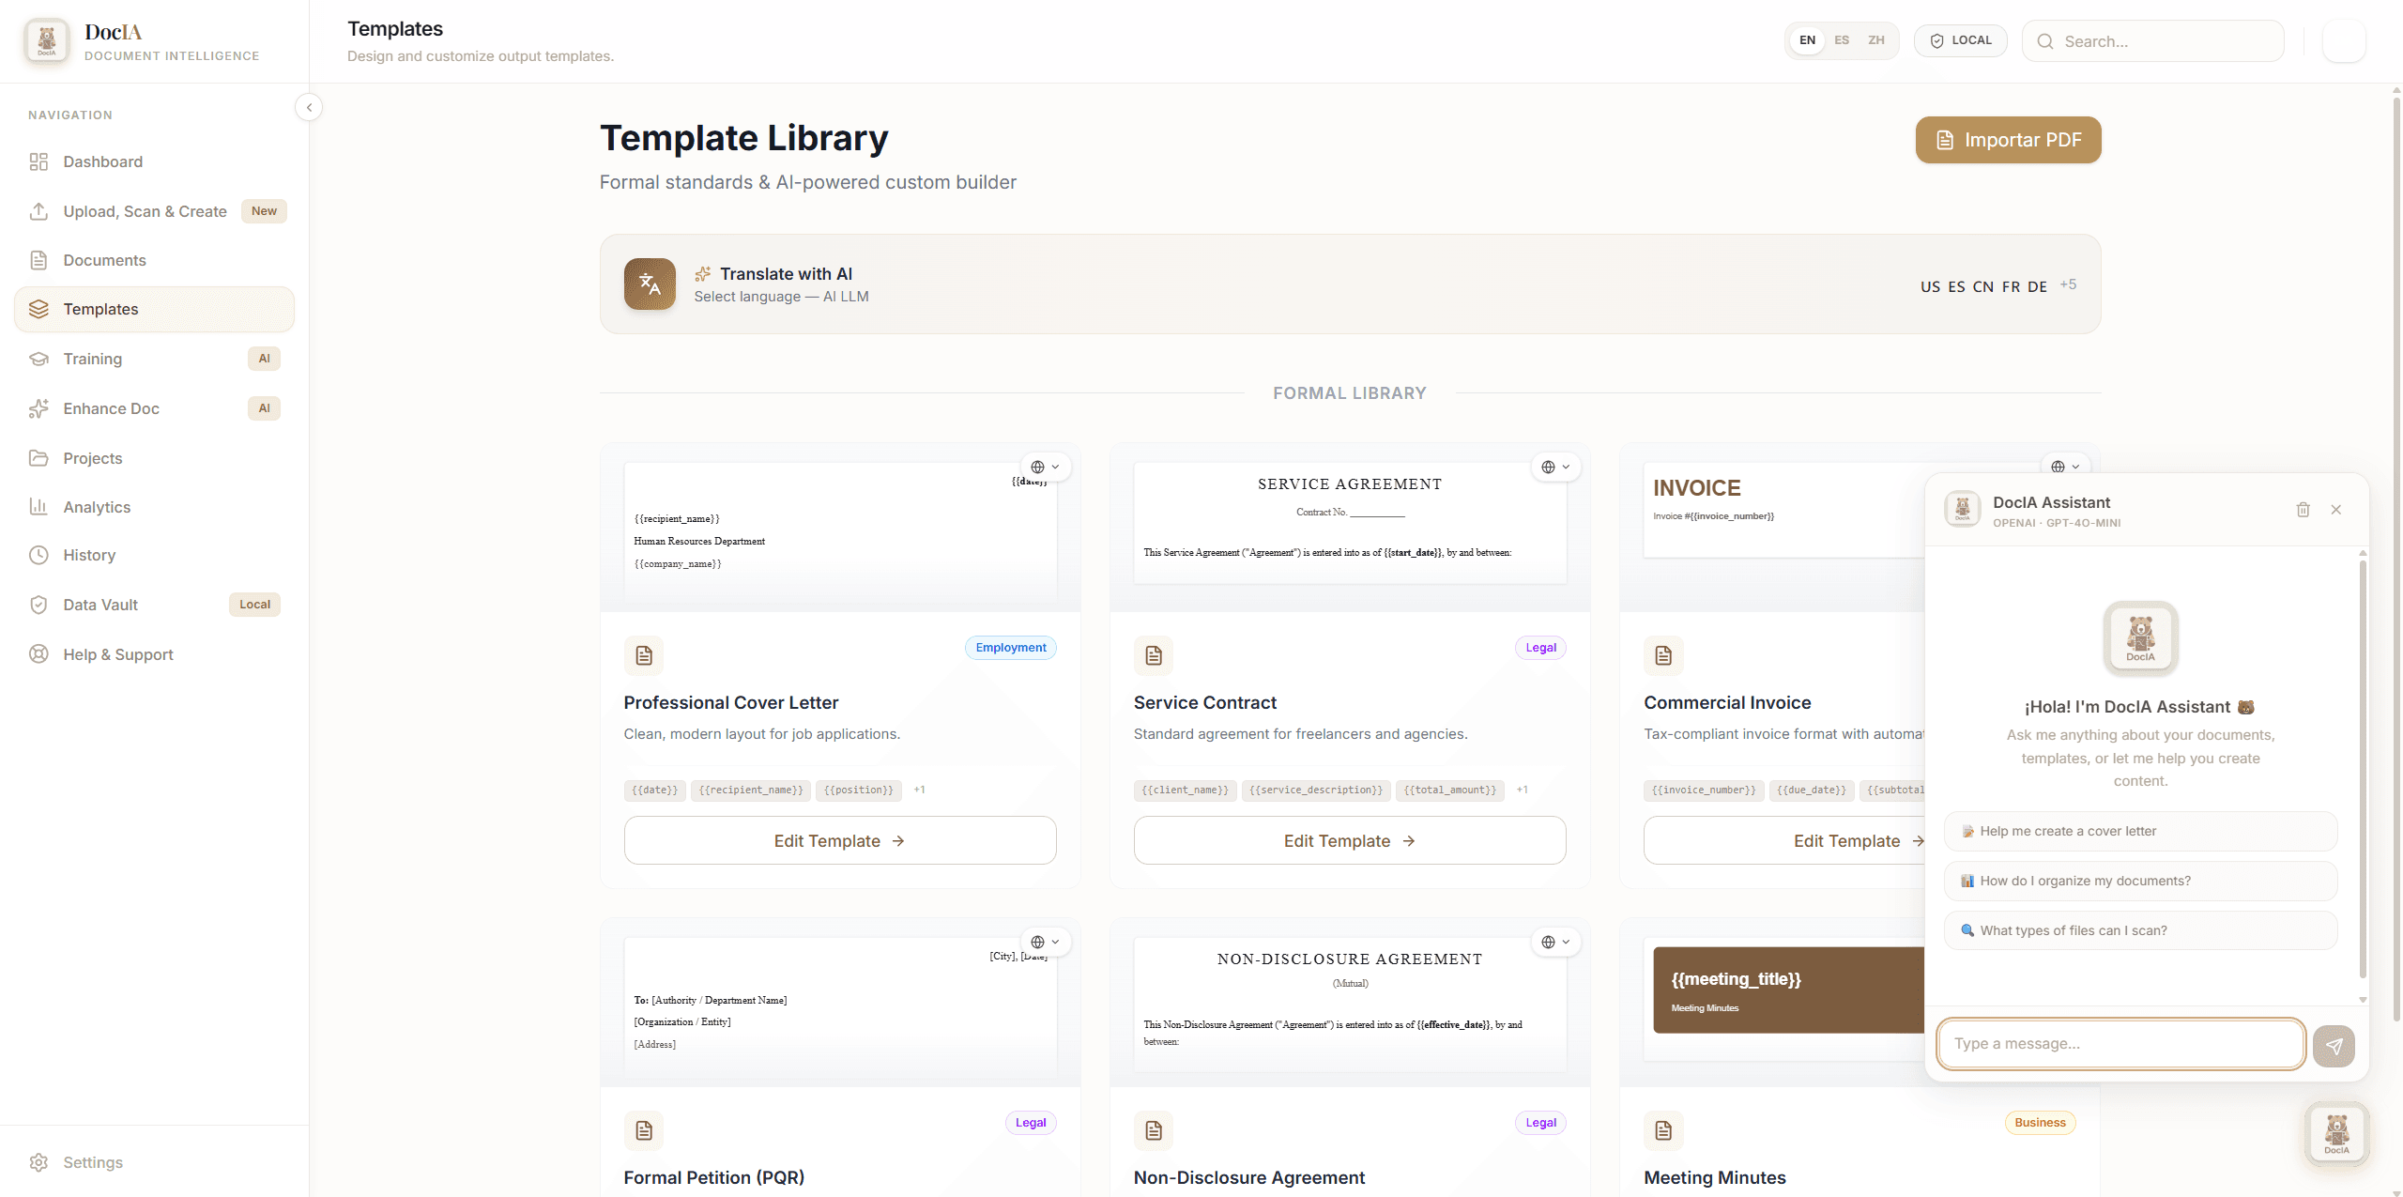This screenshot has width=2403, height=1197.
Task: Open Analytics via the chart icon
Action: pyautogui.click(x=38, y=506)
